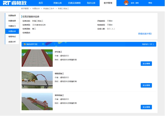Open 布置练习 in the sidebar
165x116 pixels.
(12, 26)
